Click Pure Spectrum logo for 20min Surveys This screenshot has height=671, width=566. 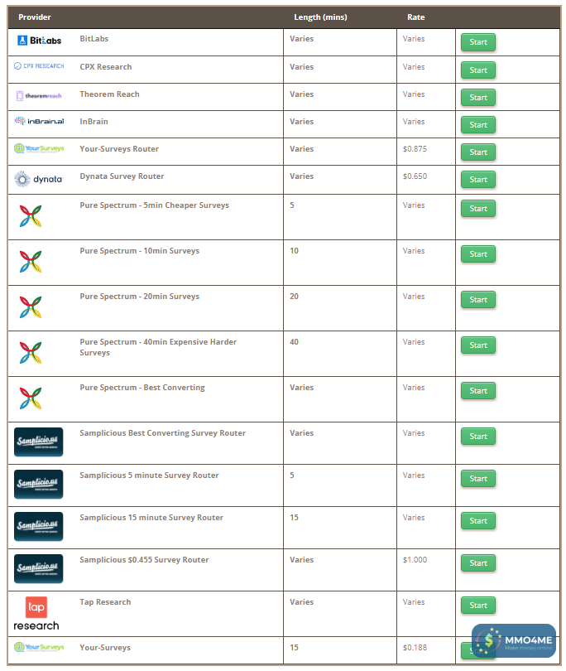(31, 307)
